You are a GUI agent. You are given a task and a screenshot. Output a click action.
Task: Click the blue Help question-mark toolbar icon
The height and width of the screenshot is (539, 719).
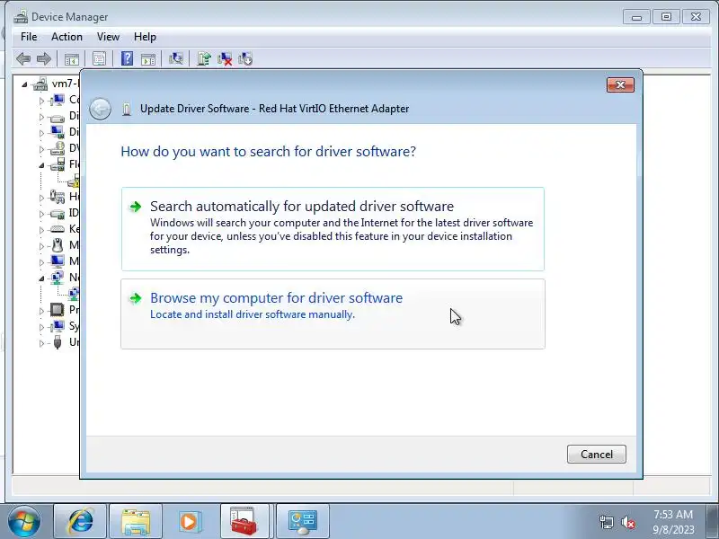tap(127, 58)
